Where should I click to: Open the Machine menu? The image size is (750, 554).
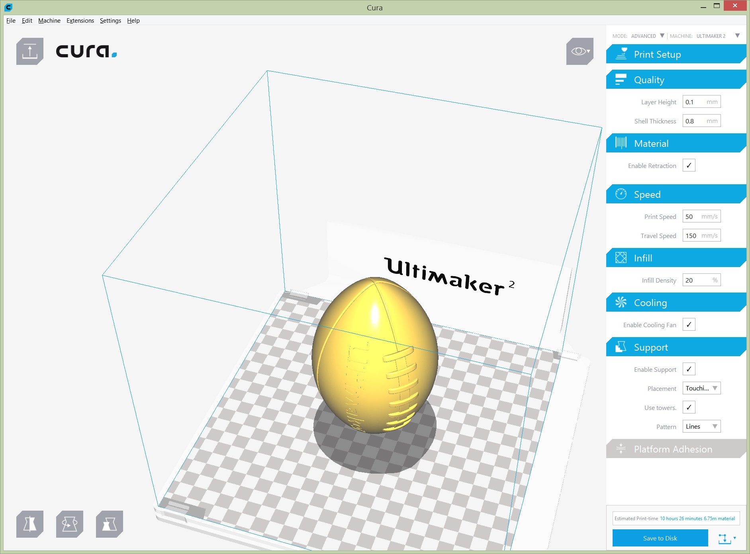(x=49, y=20)
